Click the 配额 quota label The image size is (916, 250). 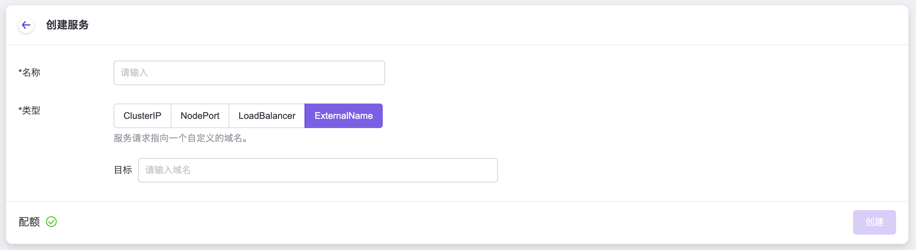point(29,222)
